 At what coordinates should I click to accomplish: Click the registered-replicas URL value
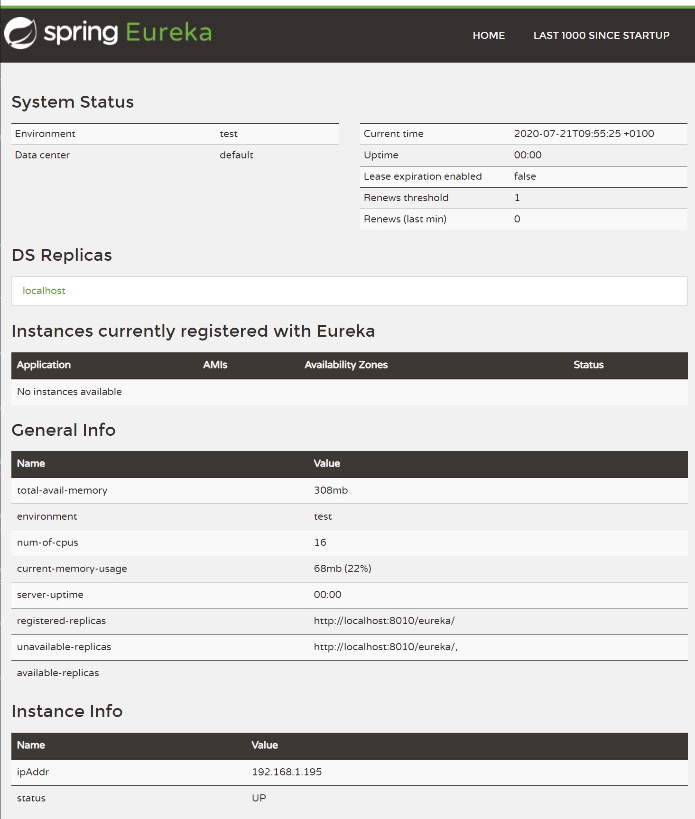pyautogui.click(x=384, y=621)
